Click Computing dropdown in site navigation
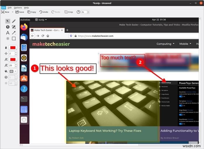 [165, 44]
